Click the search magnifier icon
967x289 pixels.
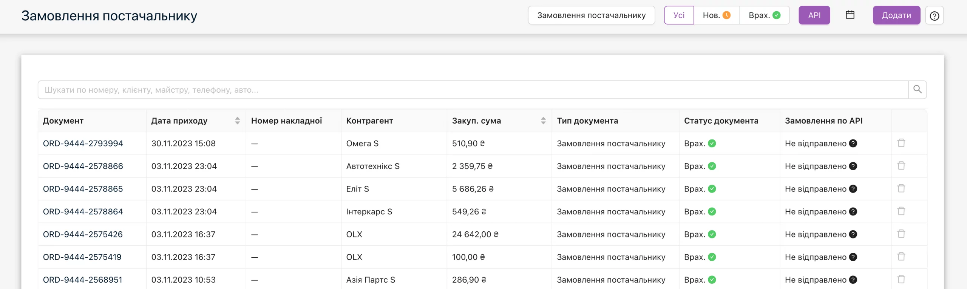point(917,90)
